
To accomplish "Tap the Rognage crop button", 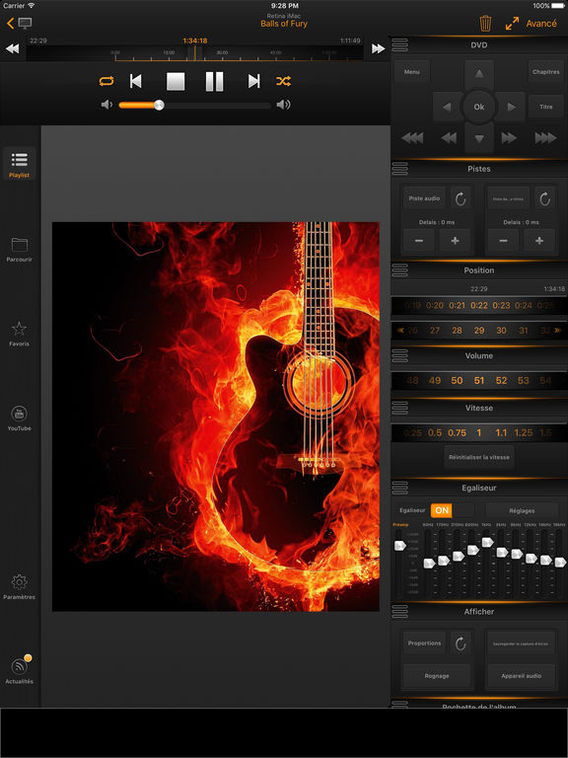I will pos(437,676).
